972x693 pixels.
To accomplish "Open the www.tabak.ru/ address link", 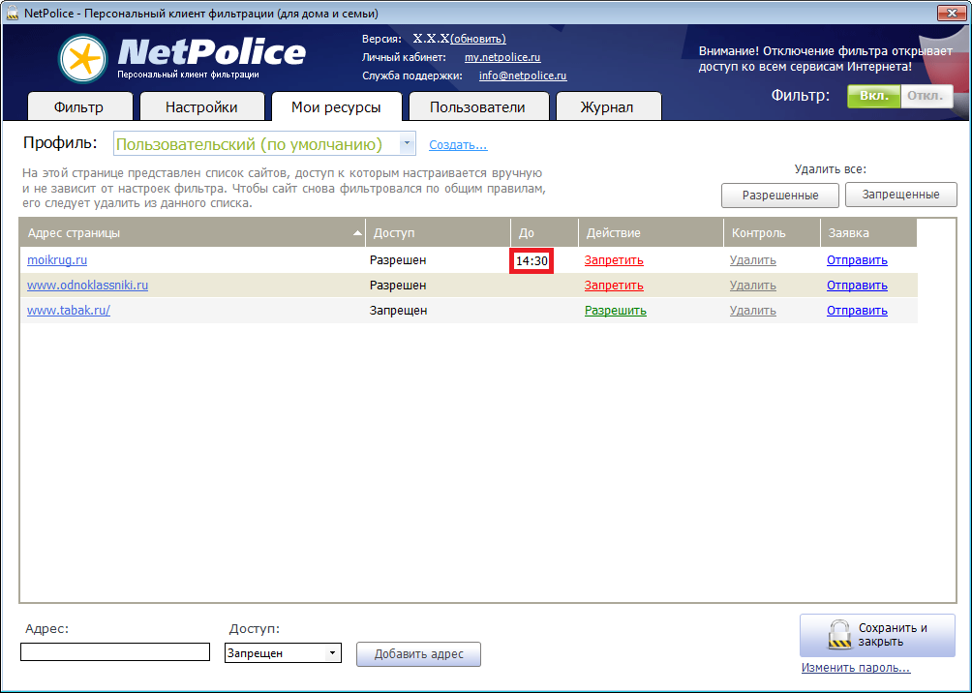I will tap(69, 310).
